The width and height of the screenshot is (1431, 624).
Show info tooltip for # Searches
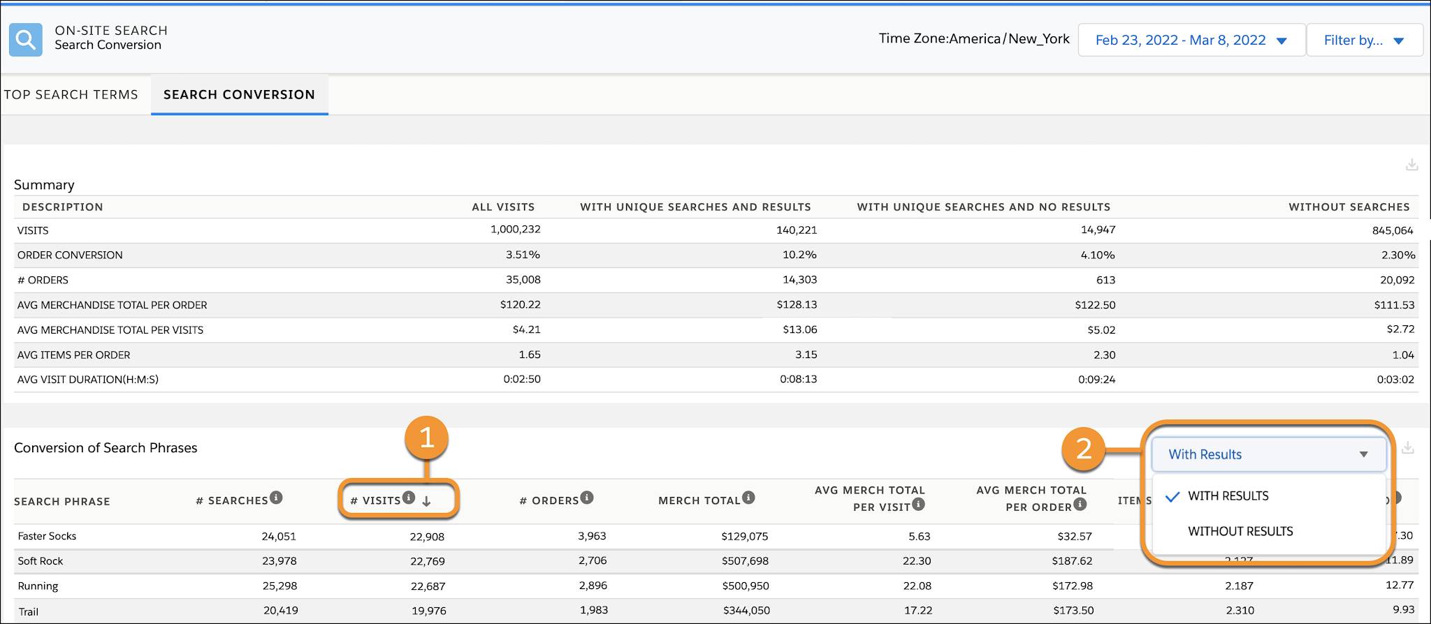coord(276,498)
